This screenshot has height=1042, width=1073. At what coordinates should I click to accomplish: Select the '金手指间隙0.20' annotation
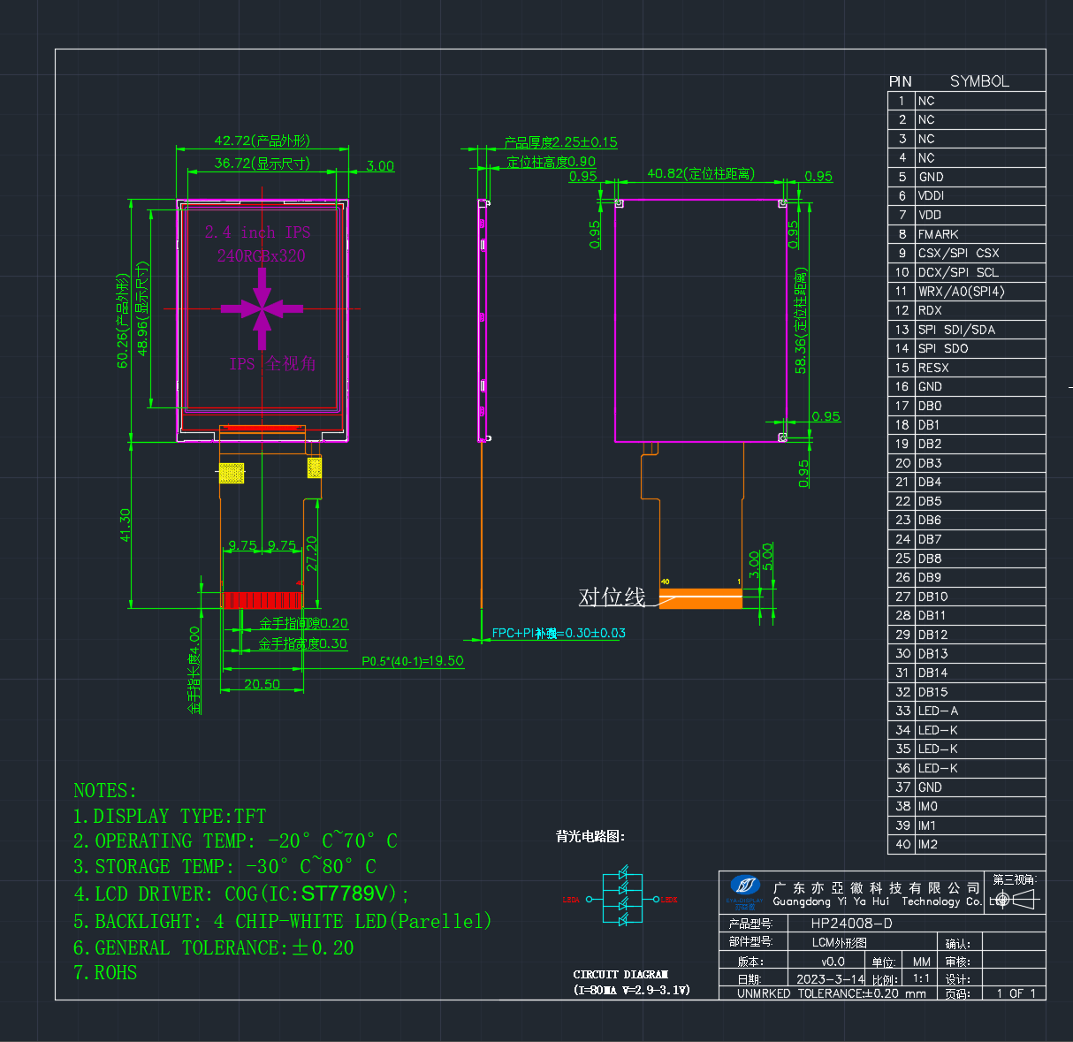[x=303, y=623]
